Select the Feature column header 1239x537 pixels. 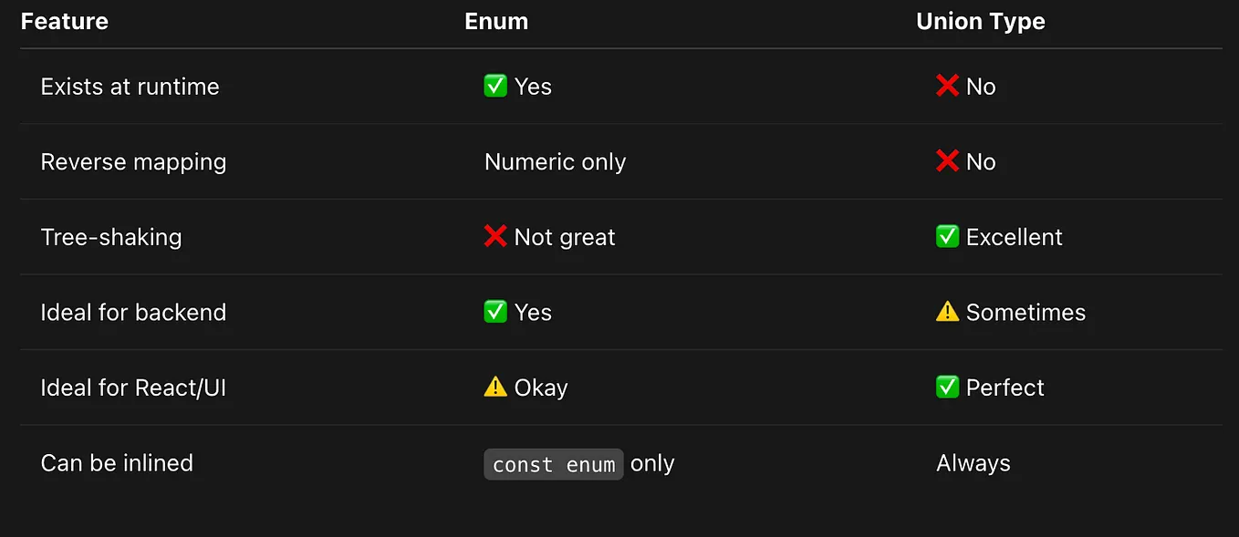tap(65, 22)
